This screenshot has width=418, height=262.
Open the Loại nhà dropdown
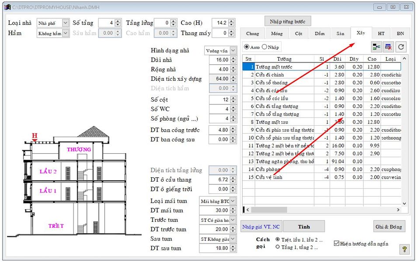[x=66, y=23]
